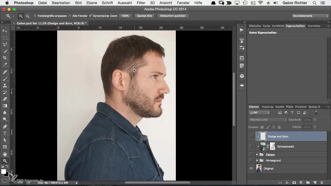The image size is (331, 186).
Task: Select the Brush tool
Action: [5, 79]
